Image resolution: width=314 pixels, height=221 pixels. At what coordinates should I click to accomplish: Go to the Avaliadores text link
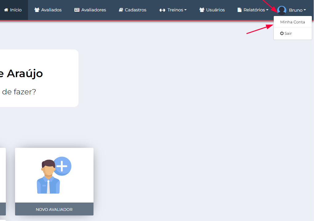(x=93, y=10)
